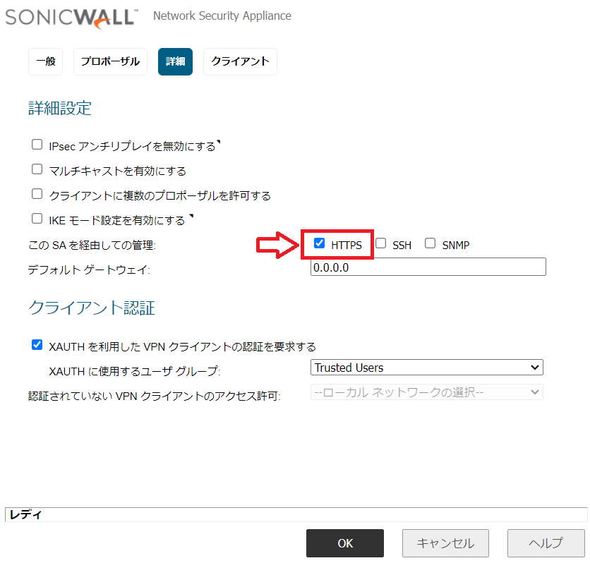Uncheck the HTTPS management checkbox
The width and height of the screenshot is (590, 563).
(x=319, y=243)
